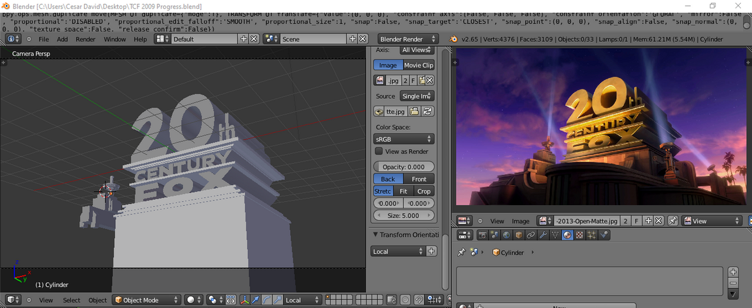Open Select menu in 3D View

pyautogui.click(x=72, y=300)
